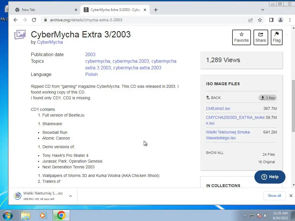Close the New Tab tab
The width and height of the screenshot is (295, 221).
pyautogui.click(x=76, y=10)
